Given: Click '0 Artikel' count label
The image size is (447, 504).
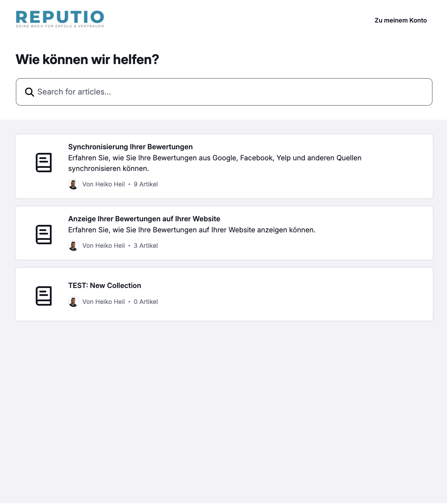Looking at the screenshot, I should (x=146, y=302).
